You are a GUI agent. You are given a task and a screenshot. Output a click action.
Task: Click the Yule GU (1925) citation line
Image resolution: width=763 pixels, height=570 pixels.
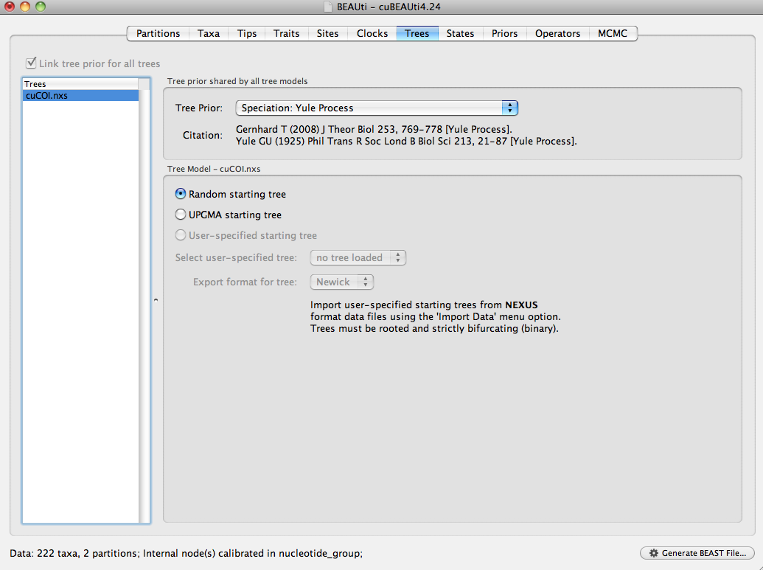point(406,141)
